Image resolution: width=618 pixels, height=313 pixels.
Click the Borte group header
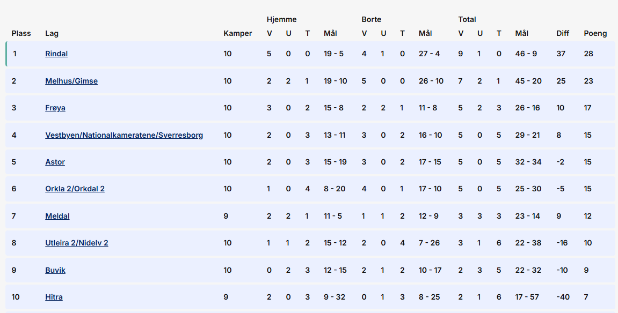372,19
